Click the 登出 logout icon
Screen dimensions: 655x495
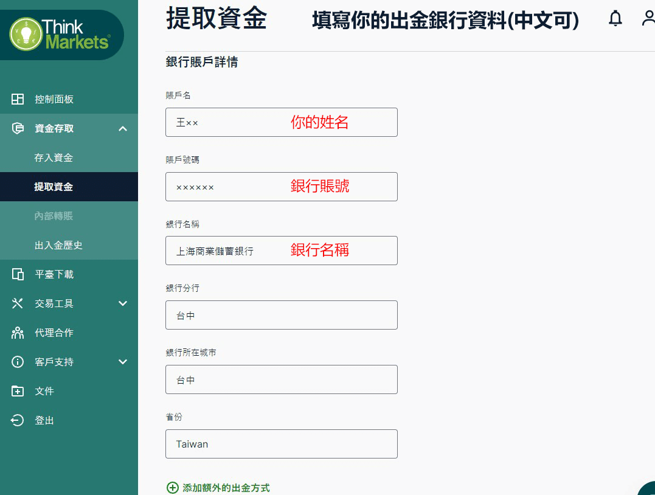pyautogui.click(x=18, y=420)
